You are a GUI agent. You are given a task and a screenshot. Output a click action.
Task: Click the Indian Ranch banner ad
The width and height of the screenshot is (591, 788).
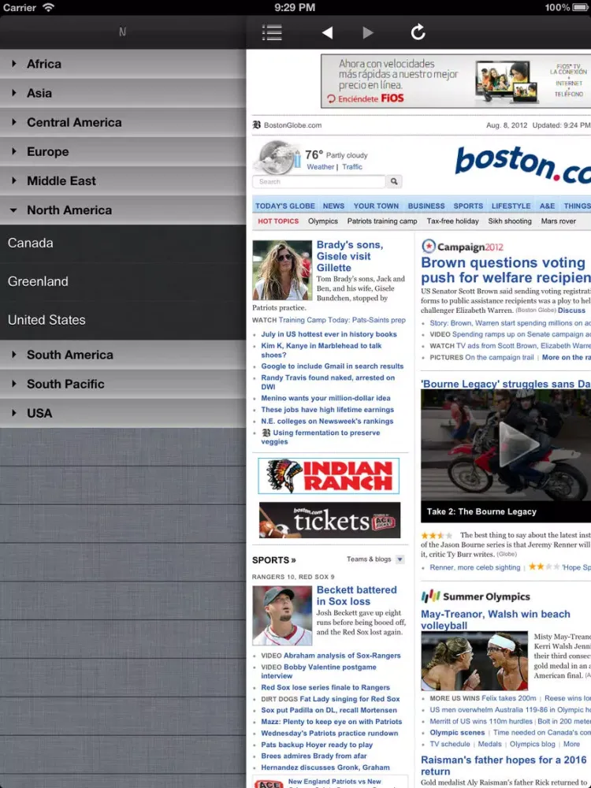[329, 475]
